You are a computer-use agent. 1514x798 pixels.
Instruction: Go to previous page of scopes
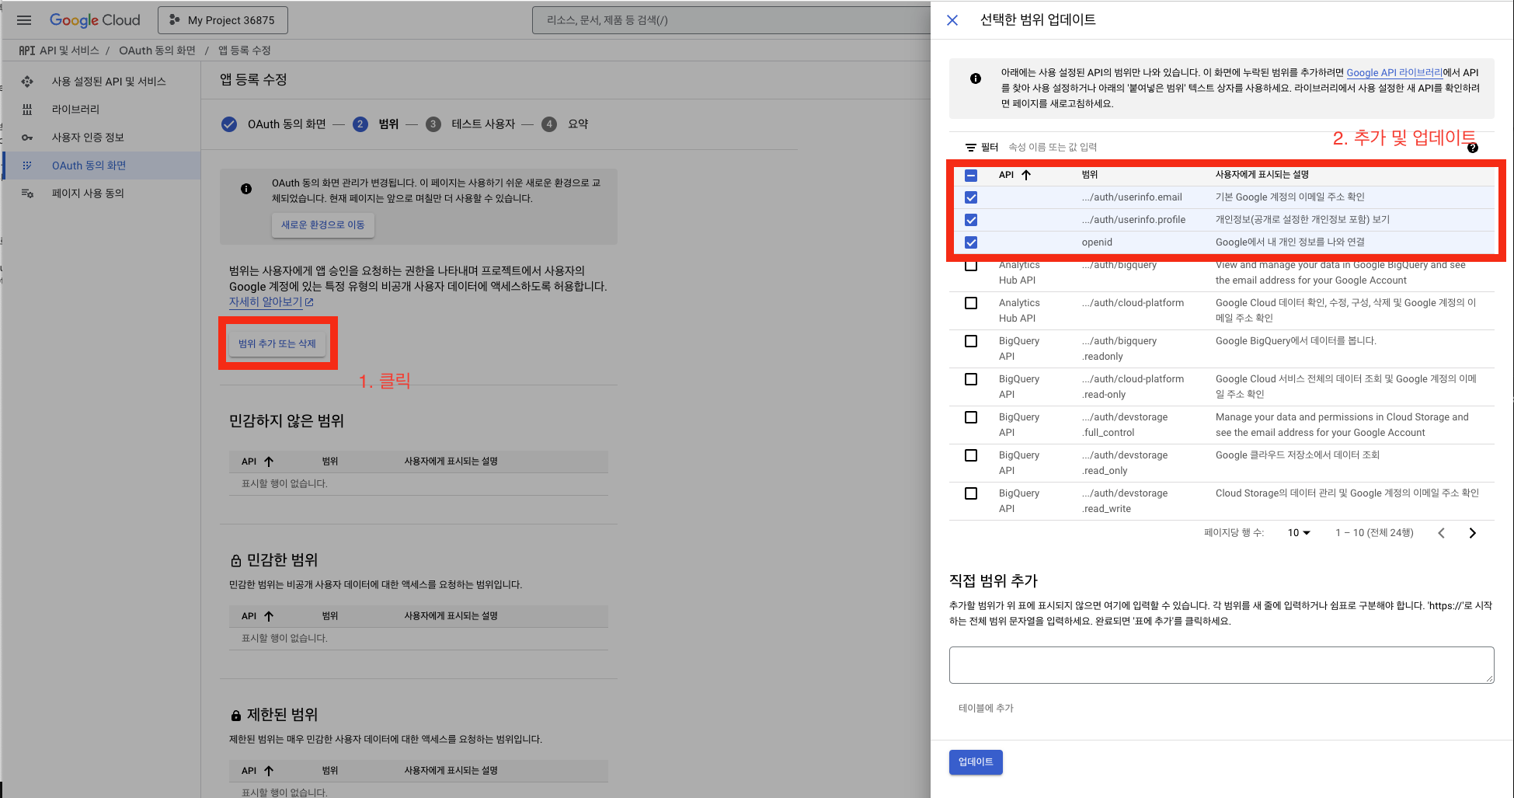point(1441,533)
